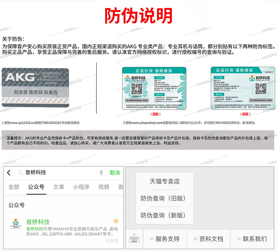This screenshot has height=252, width=277.
Task: Click the （新版） red caption
Action: tap(245, 114)
